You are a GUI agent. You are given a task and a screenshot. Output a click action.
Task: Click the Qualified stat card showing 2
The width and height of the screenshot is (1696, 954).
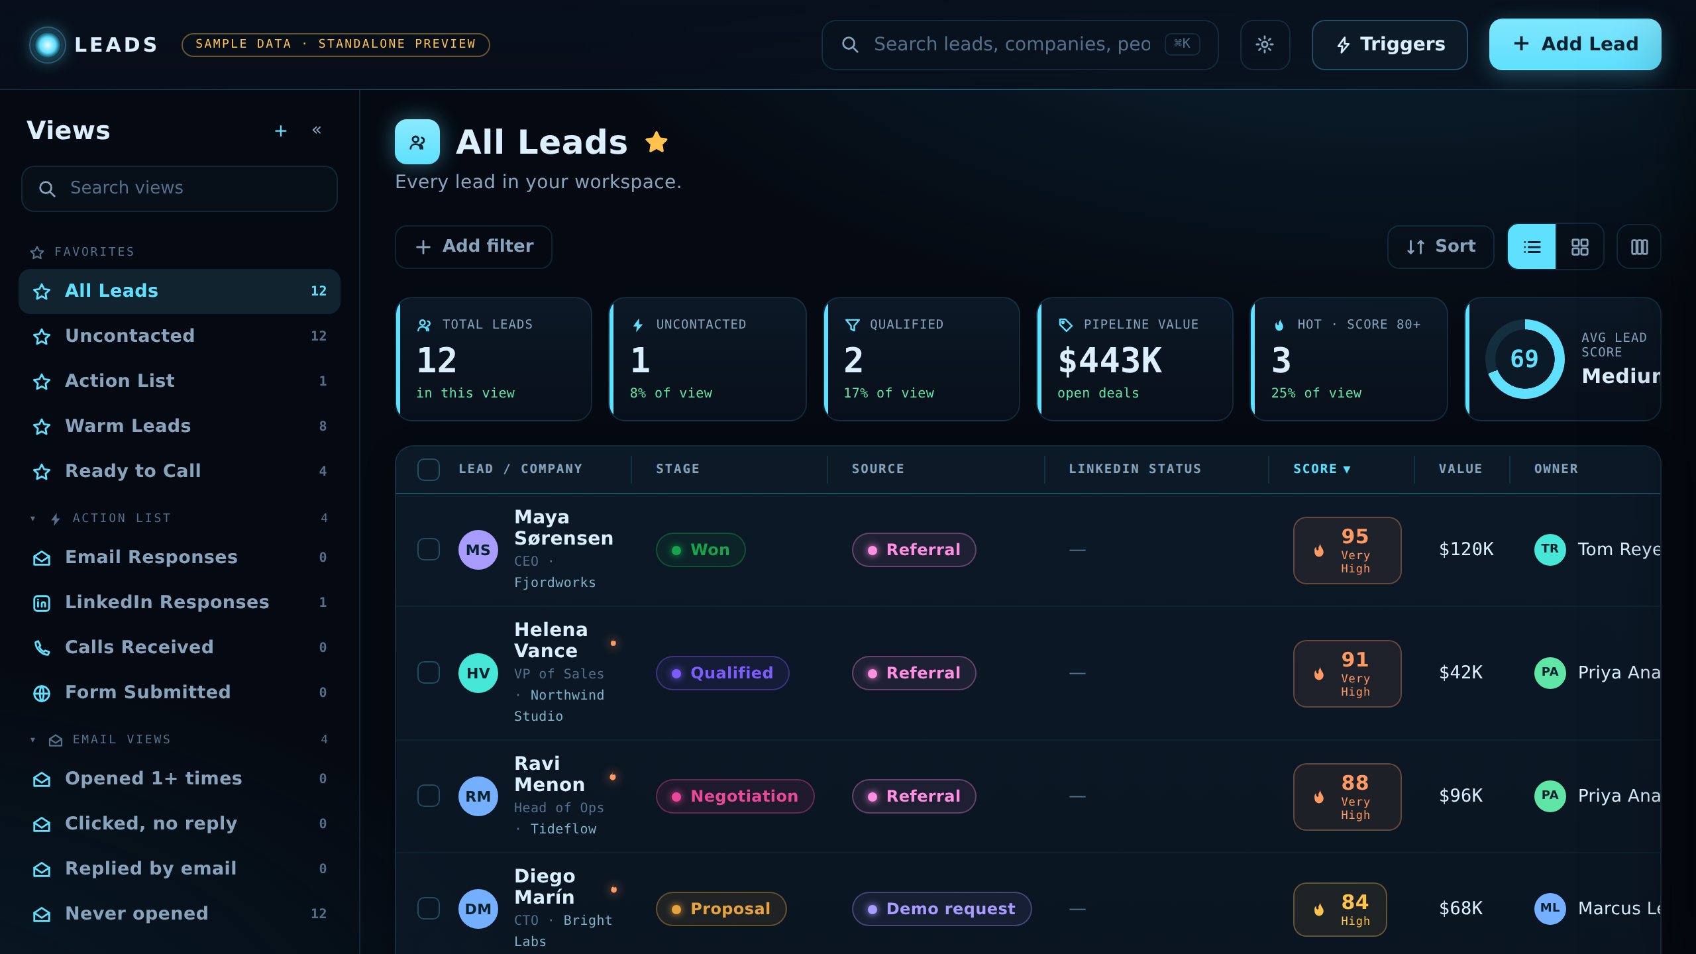(922, 359)
